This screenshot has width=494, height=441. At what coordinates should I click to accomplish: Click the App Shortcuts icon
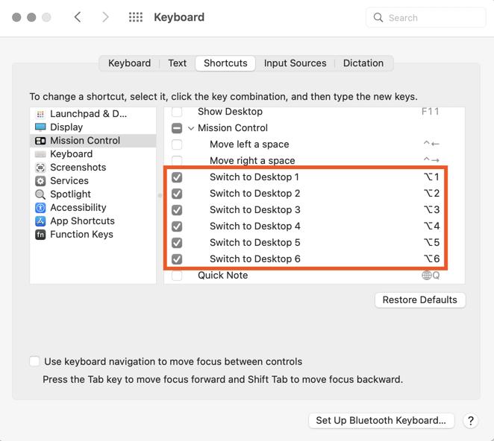[40, 221]
